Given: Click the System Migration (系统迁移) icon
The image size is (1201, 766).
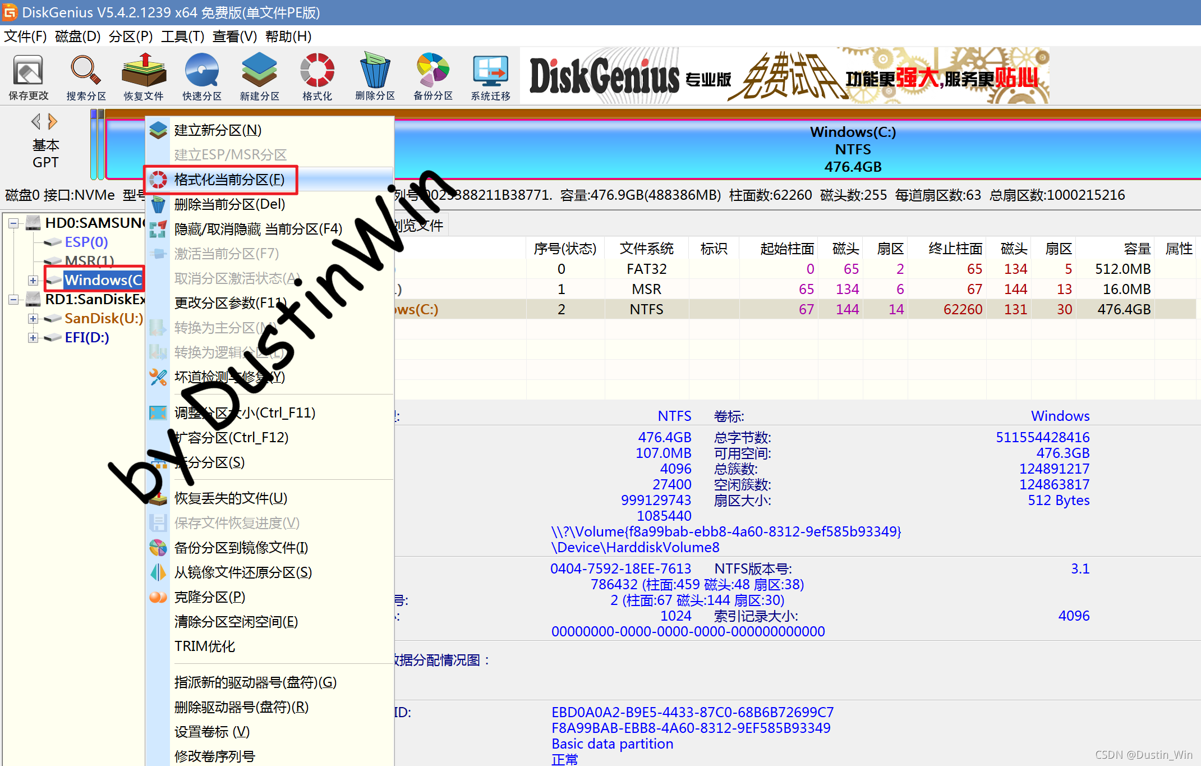Looking at the screenshot, I should tap(490, 77).
